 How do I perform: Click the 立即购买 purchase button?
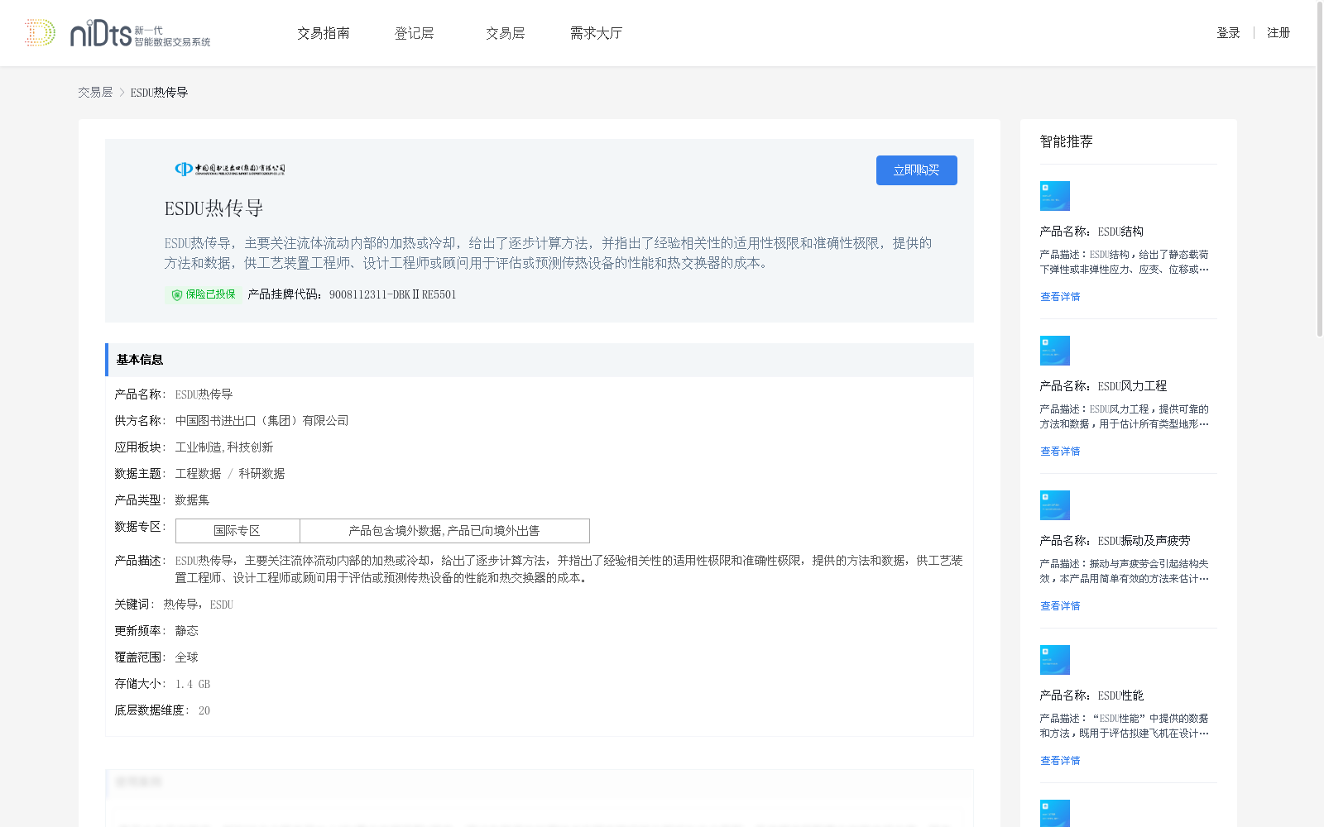(x=916, y=170)
